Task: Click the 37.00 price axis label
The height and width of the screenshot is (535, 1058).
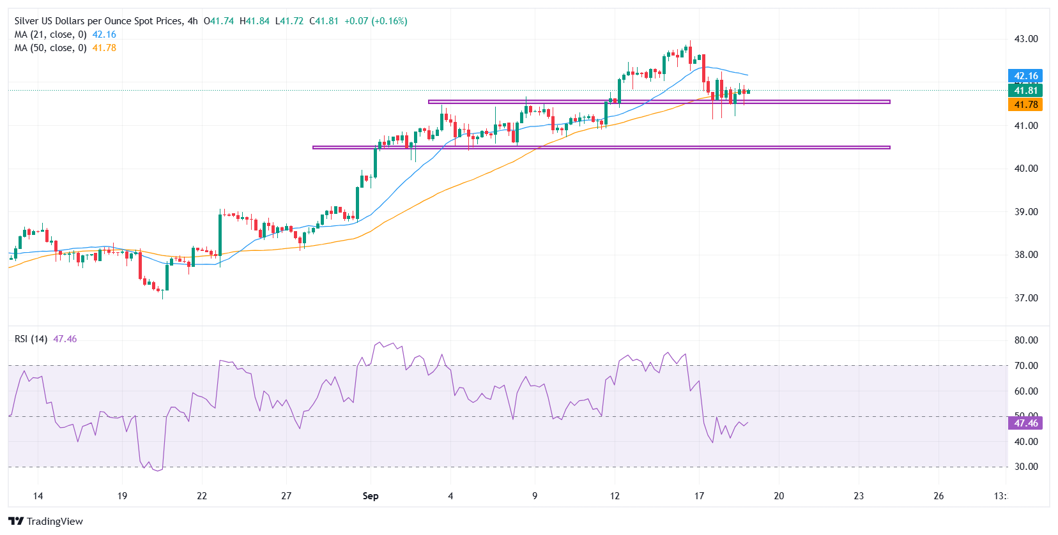Action: point(1026,298)
